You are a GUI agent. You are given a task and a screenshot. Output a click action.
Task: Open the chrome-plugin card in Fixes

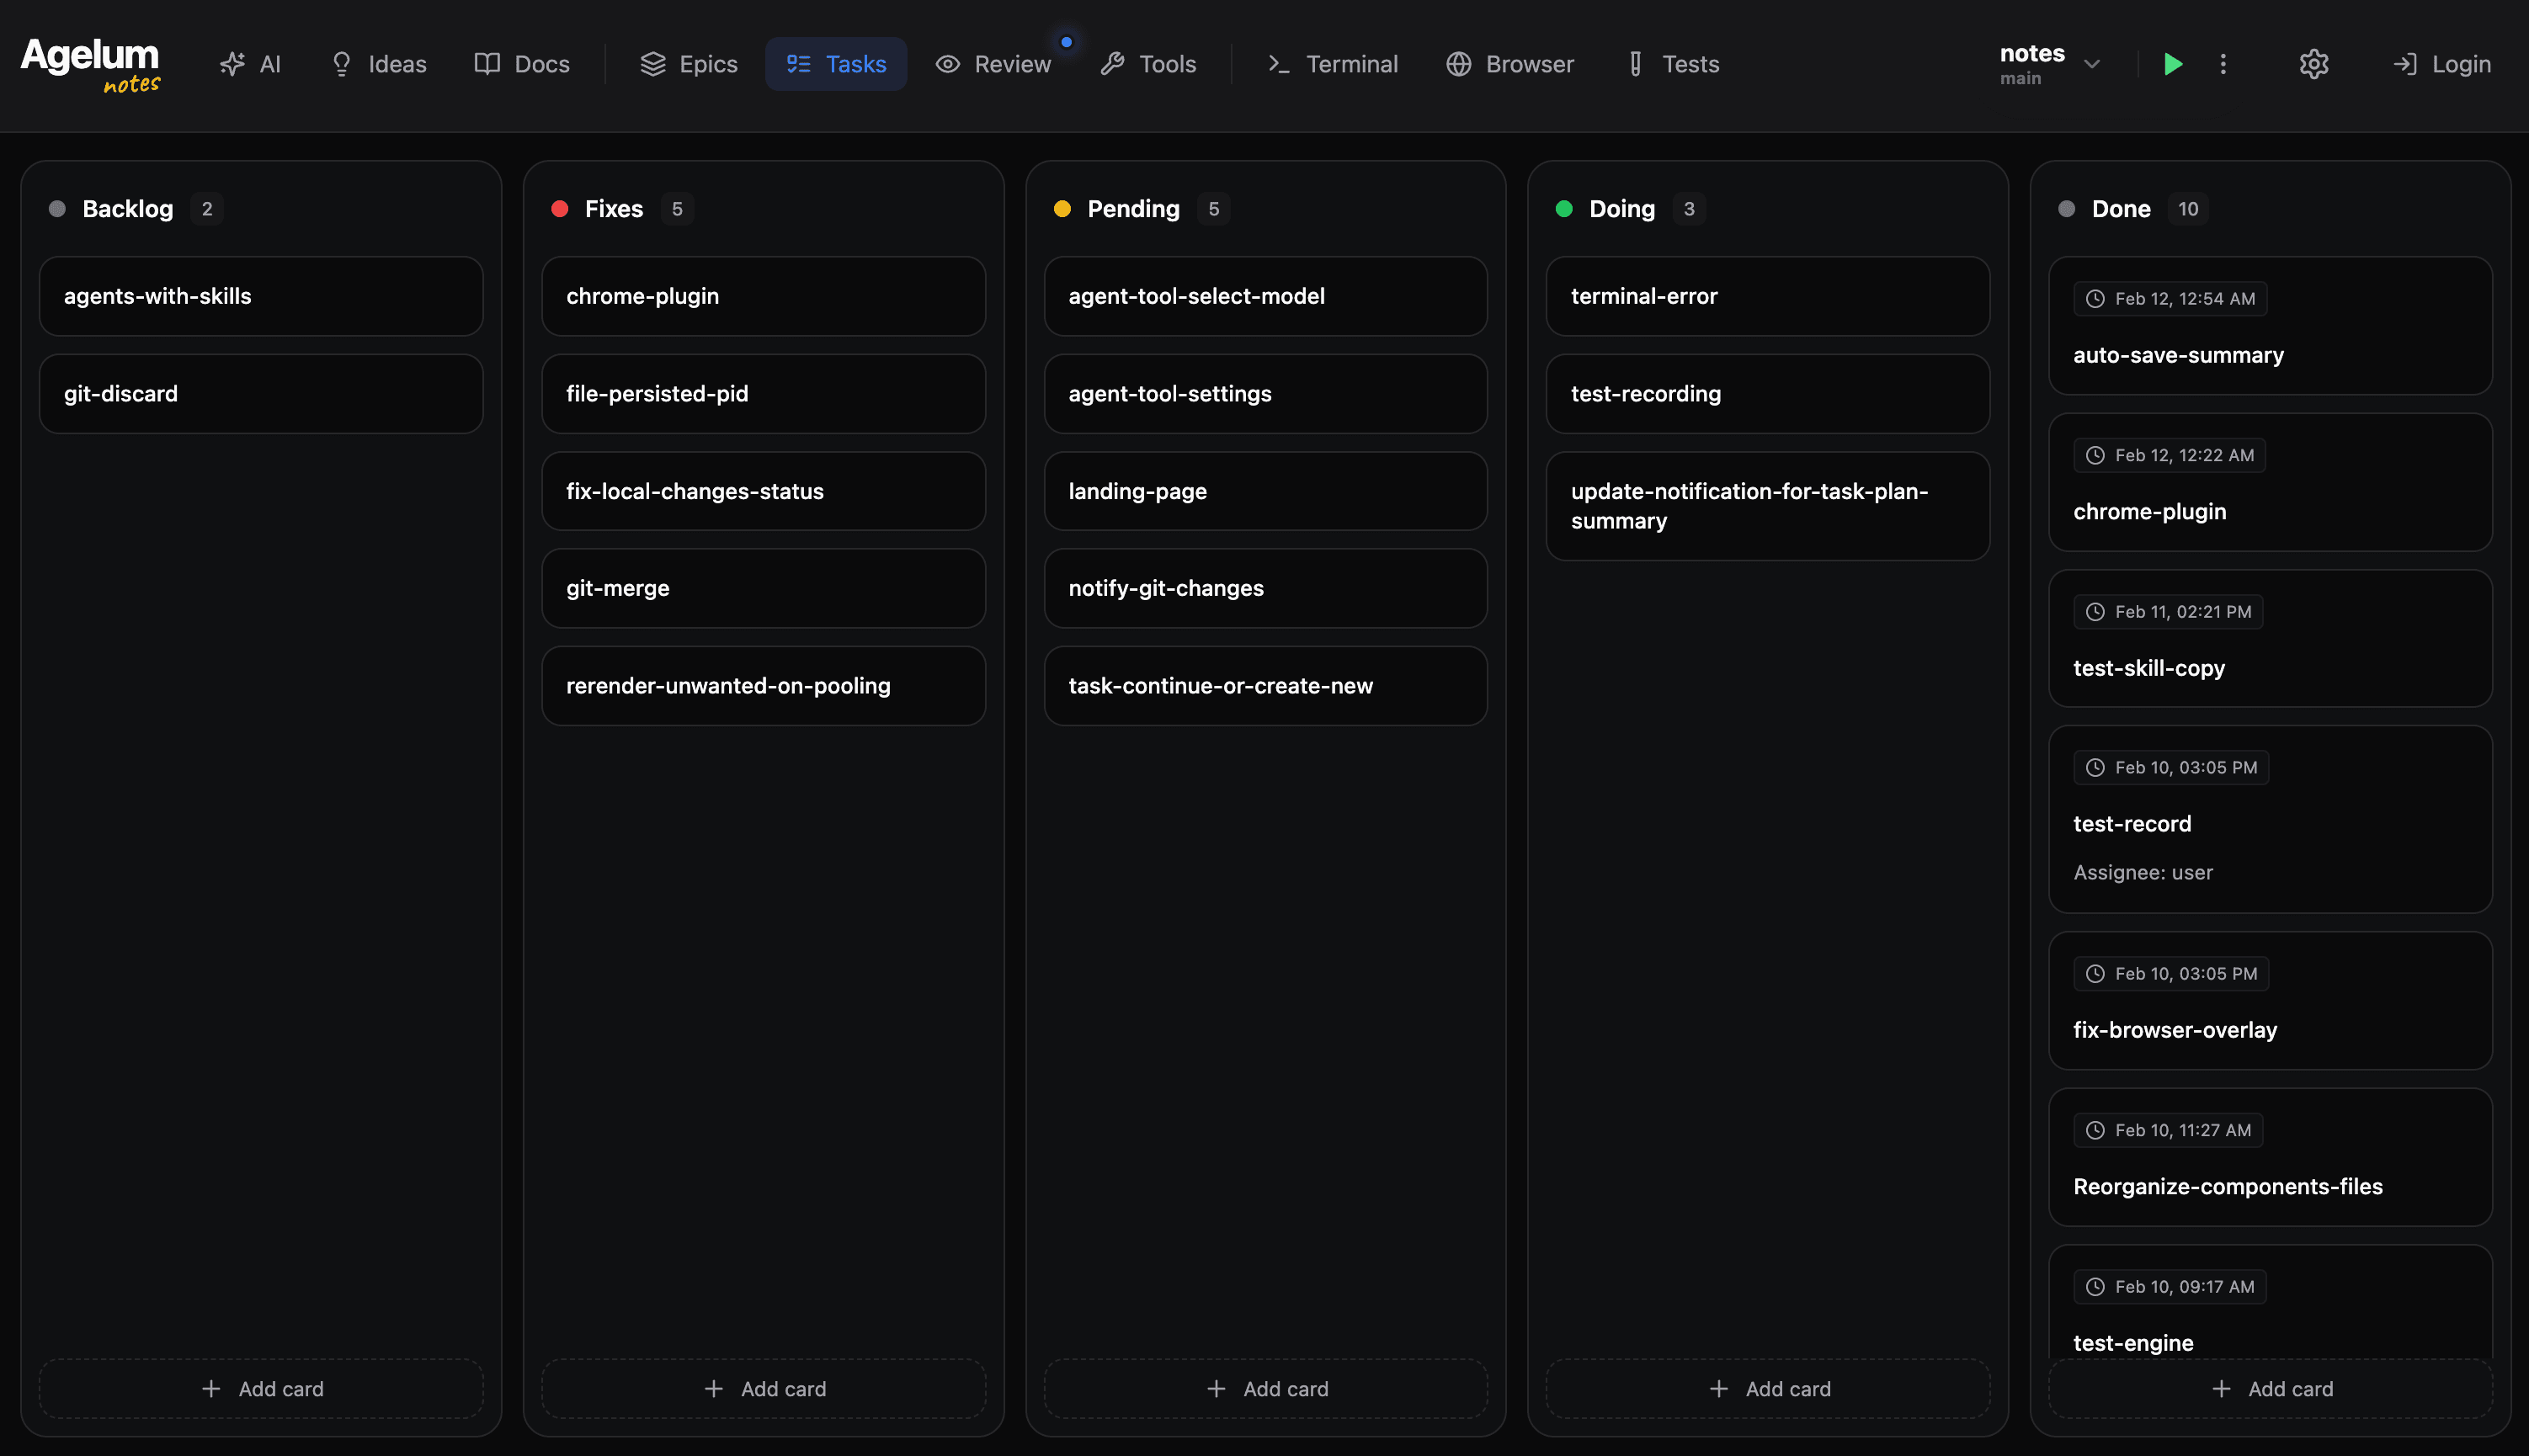pyautogui.click(x=763, y=296)
